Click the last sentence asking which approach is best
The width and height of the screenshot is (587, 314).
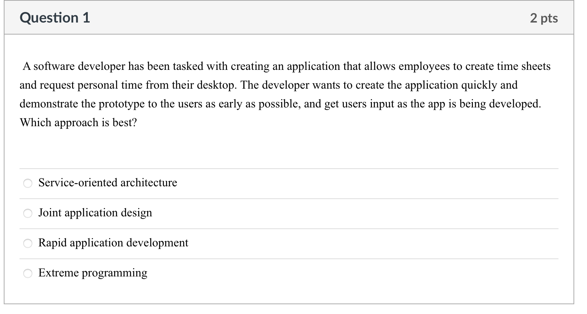point(78,122)
